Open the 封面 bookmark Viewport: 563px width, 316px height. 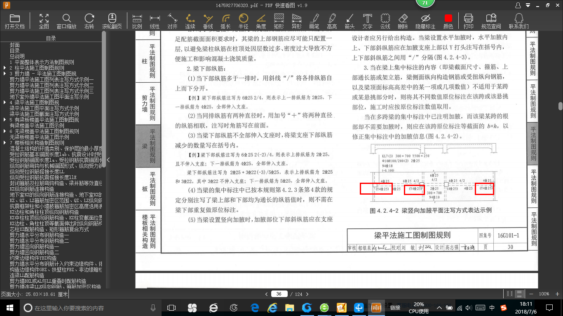(x=15, y=45)
